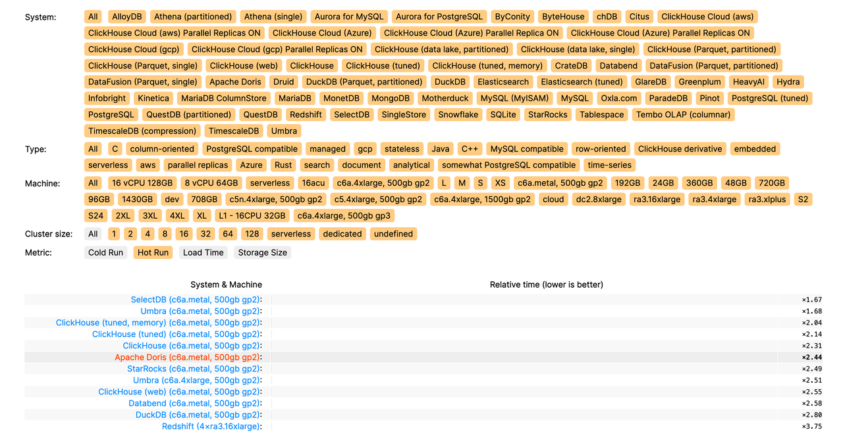Select the Cold Run metric
The width and height of the screenshot is (843, 432).
pos(106,252)
